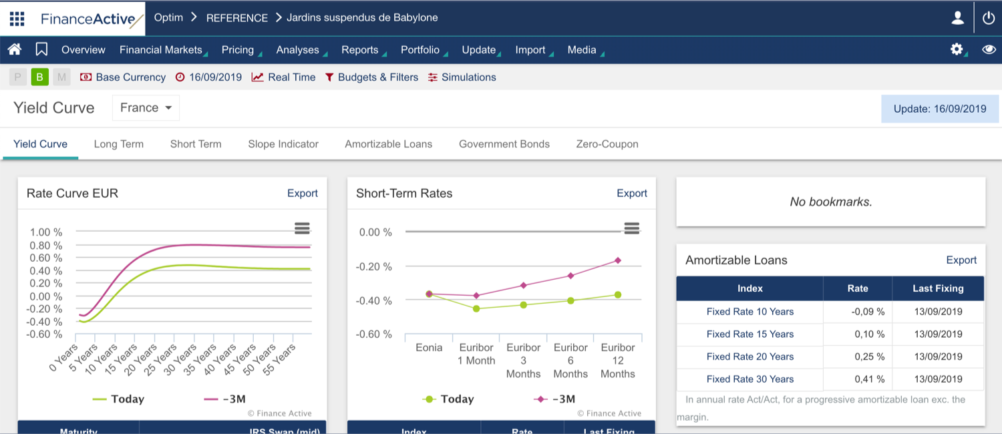This screenshot has height=434, width=1002.
Task: Switch to the Government Bonds tab
Action: (504, 144)
